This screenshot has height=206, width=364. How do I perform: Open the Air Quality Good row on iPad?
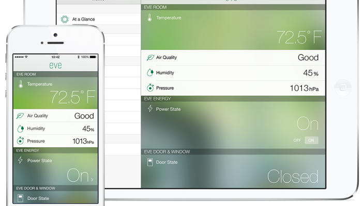tap(233, 58)
